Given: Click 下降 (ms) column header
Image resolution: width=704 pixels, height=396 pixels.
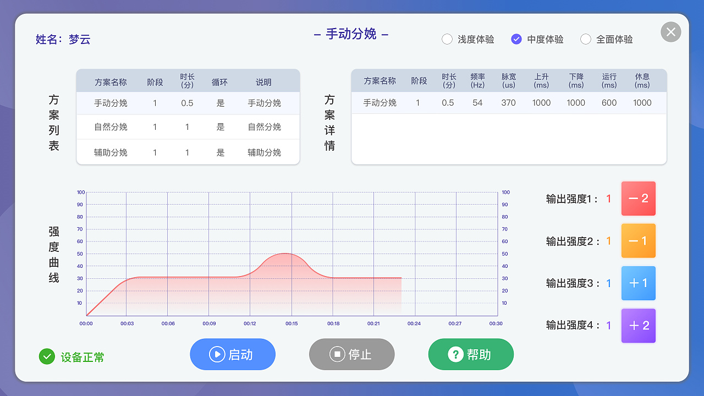Looking at the screenshot, I should [576, 81].
